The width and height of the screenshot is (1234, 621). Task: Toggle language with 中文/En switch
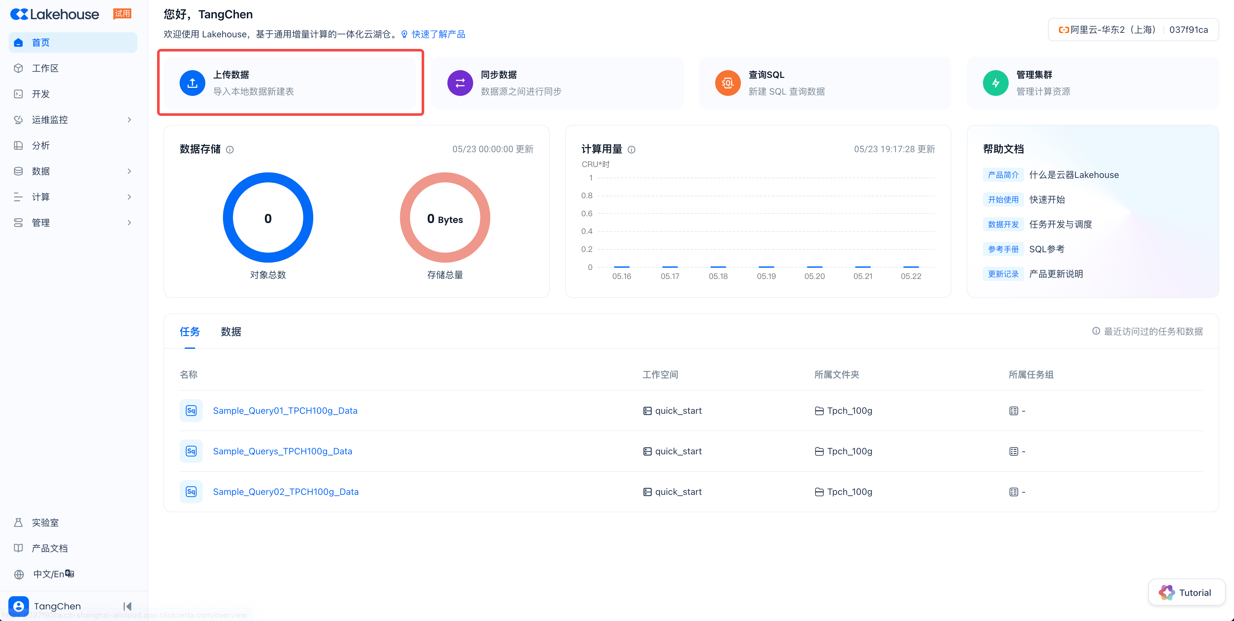(53, 574)
